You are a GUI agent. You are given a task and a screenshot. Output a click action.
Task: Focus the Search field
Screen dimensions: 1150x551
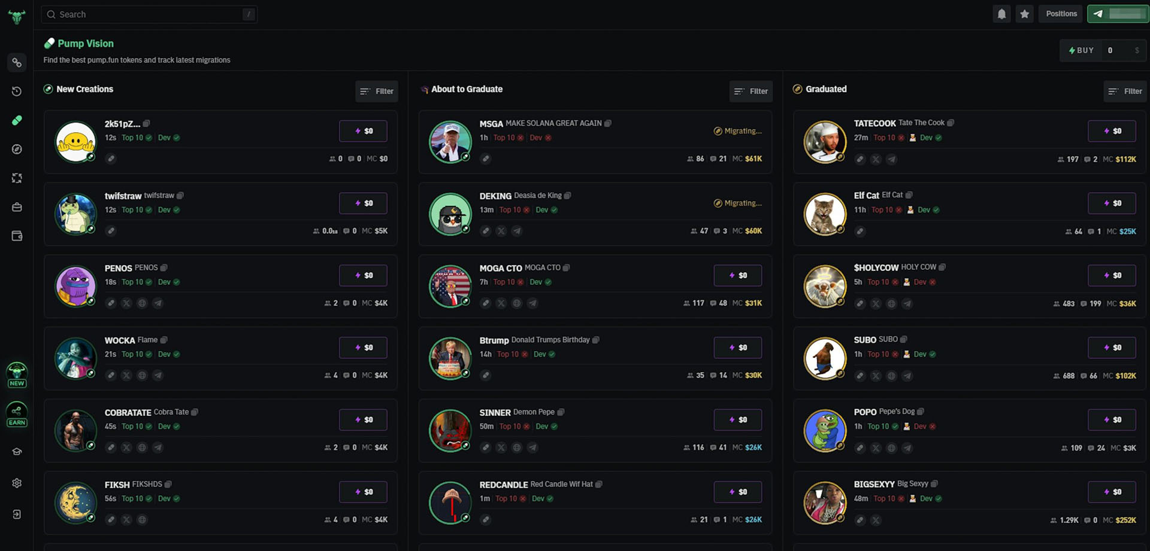[x=149, y=14]
